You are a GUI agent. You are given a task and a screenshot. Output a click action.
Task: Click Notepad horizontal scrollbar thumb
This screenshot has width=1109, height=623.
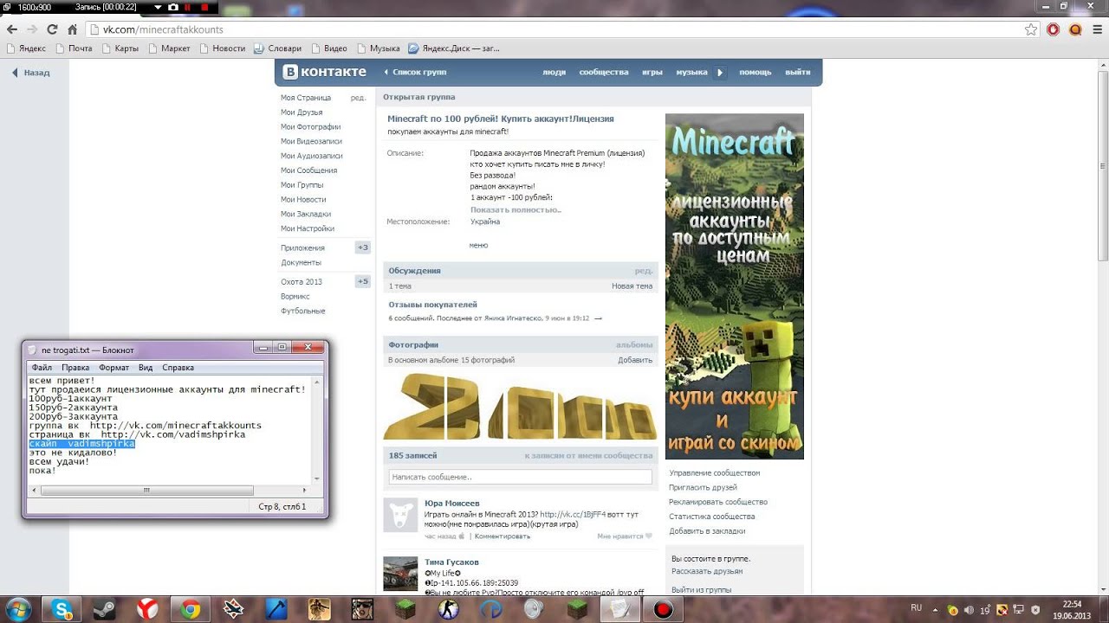tap(146, 490)
